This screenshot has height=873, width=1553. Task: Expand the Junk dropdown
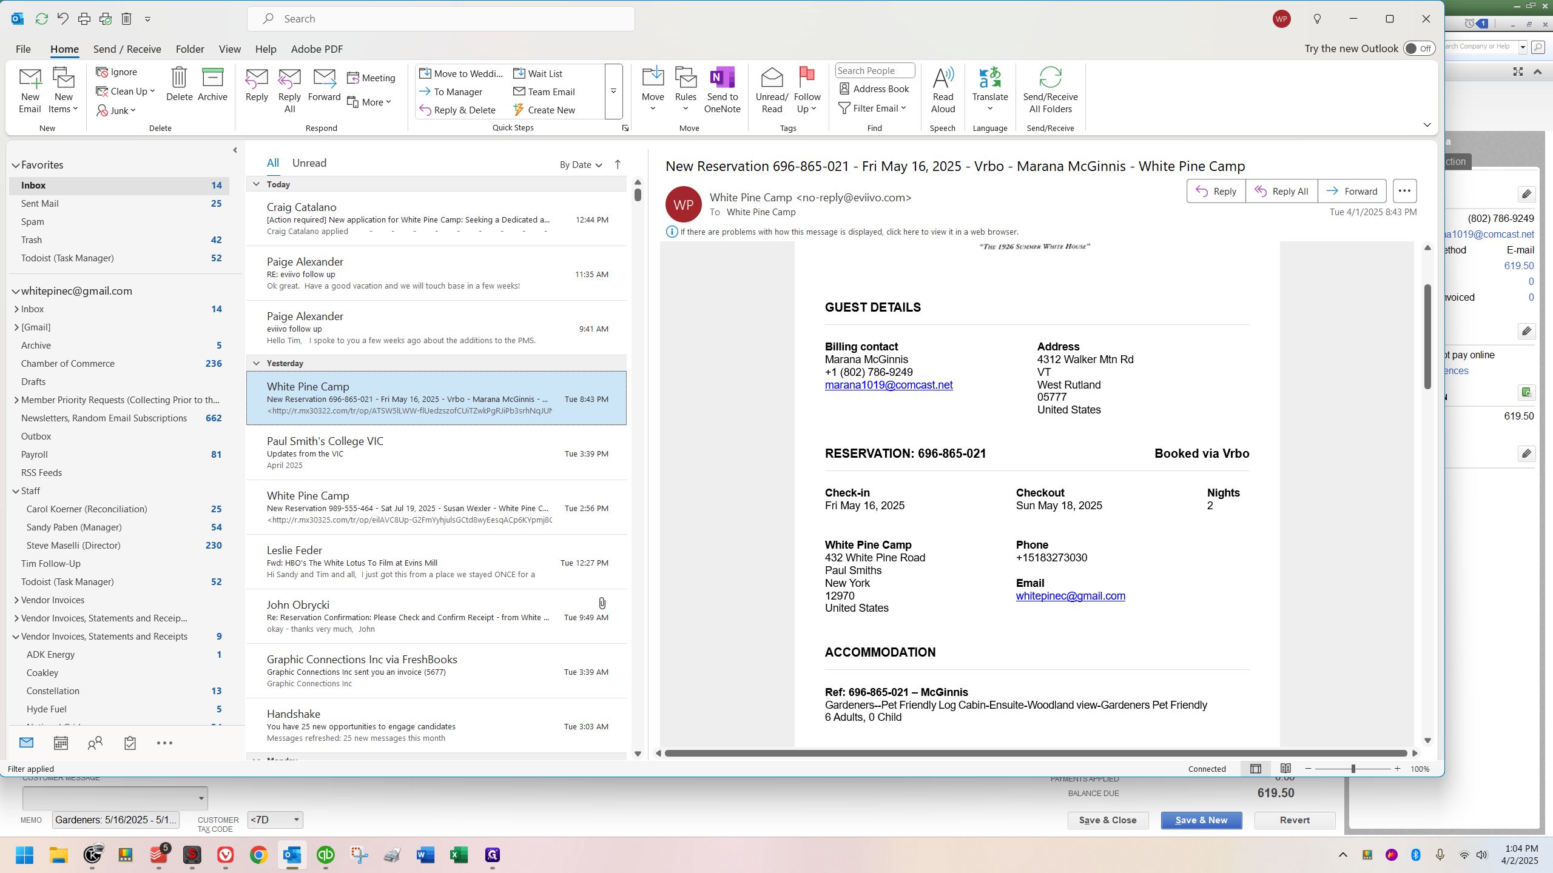(x=116, y=110)
